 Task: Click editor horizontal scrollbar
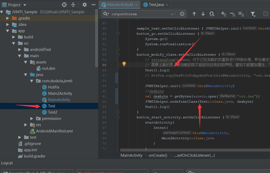[x=195, y=150]
